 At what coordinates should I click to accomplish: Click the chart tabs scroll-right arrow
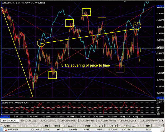click(163, 121)
